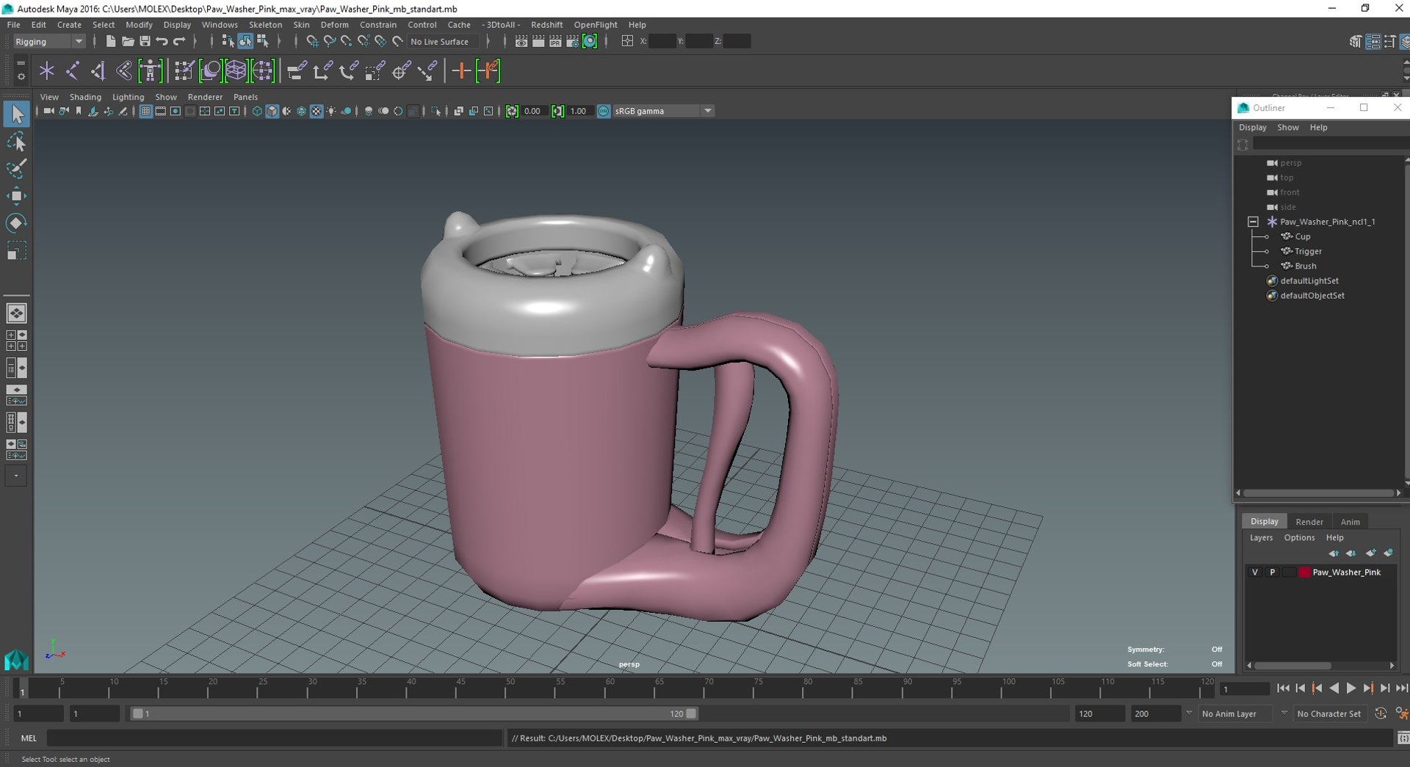Open the Constrain menu
The width and height of the screenshot is (1410, 767).
pos(377,25)
